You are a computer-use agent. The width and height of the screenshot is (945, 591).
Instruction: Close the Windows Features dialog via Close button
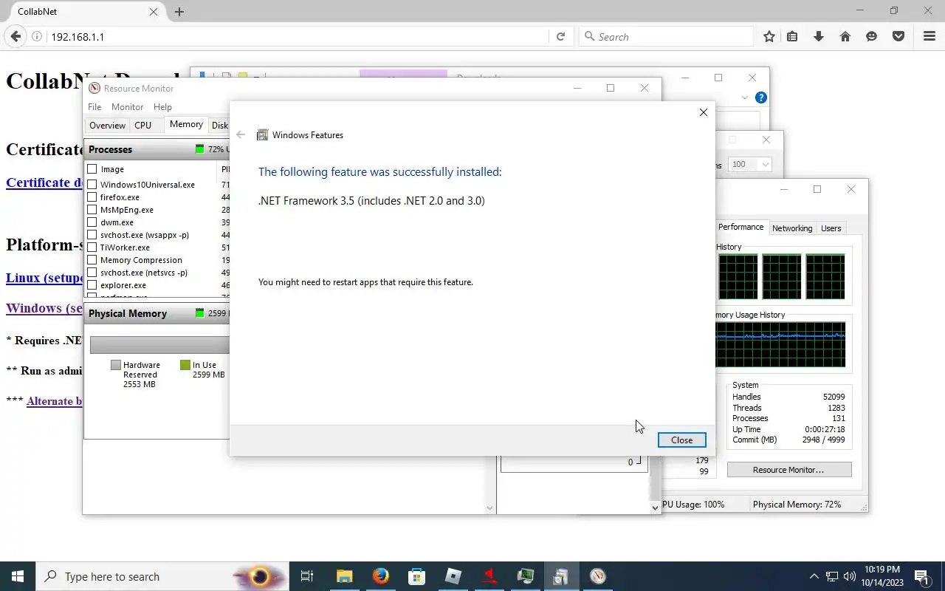point(681,440)
